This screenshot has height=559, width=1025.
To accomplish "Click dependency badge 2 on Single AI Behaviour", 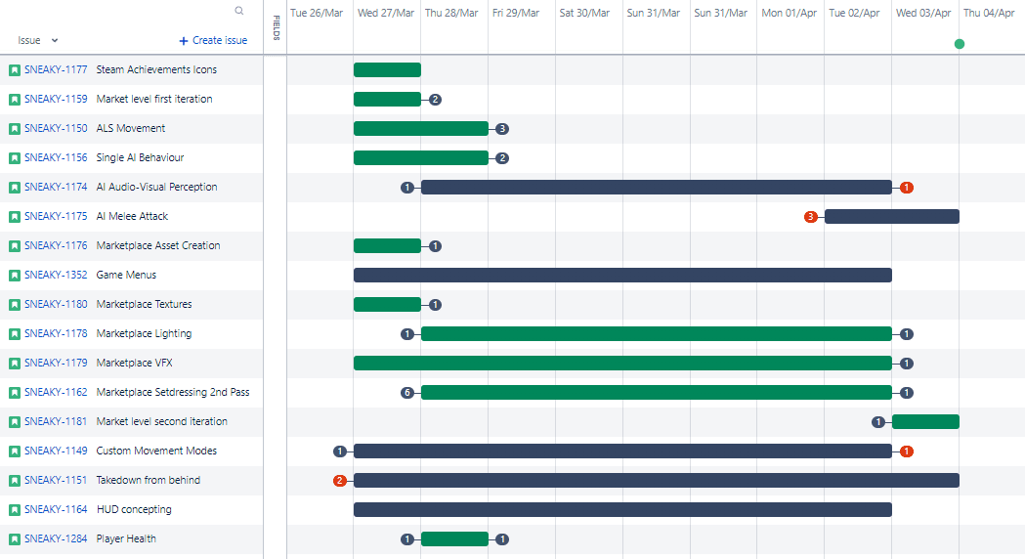I will pos(502,158).
